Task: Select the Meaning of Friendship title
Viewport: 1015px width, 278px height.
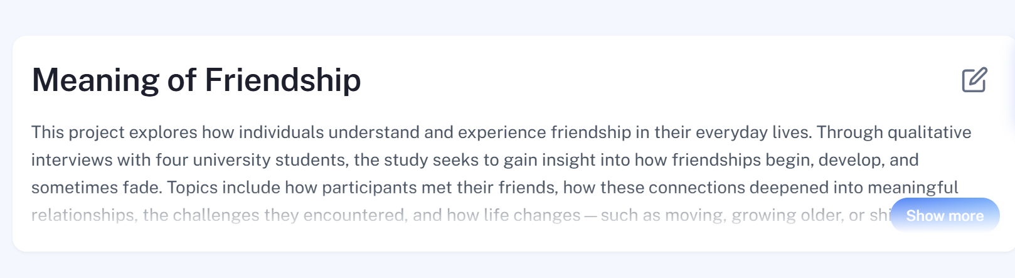Action: coord(196,80)
